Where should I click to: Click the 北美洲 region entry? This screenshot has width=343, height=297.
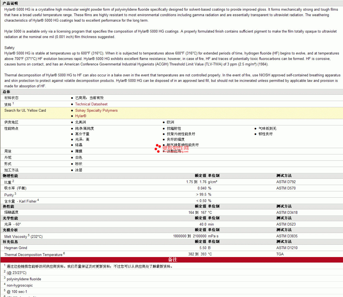point(80,122)
